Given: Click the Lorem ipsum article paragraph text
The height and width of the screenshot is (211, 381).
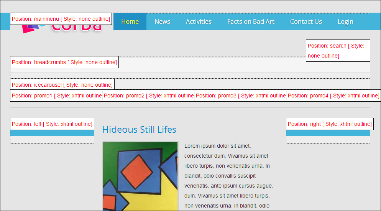Looking at the screenshot, I should click(228, 176).
